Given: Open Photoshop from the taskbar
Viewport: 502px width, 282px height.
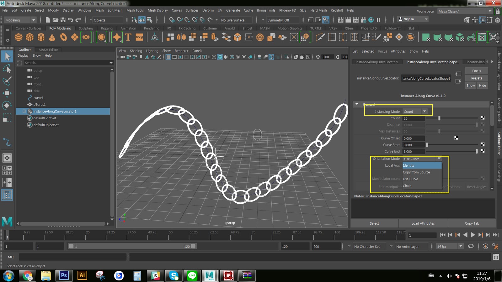Looking at the screenshot, I should coord(64,276).
